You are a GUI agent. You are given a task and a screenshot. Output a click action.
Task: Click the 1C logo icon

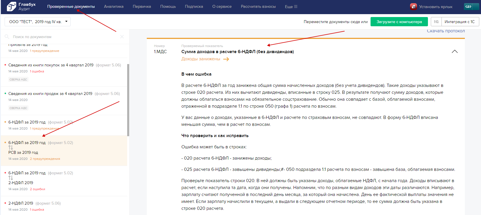coord(436,22)
